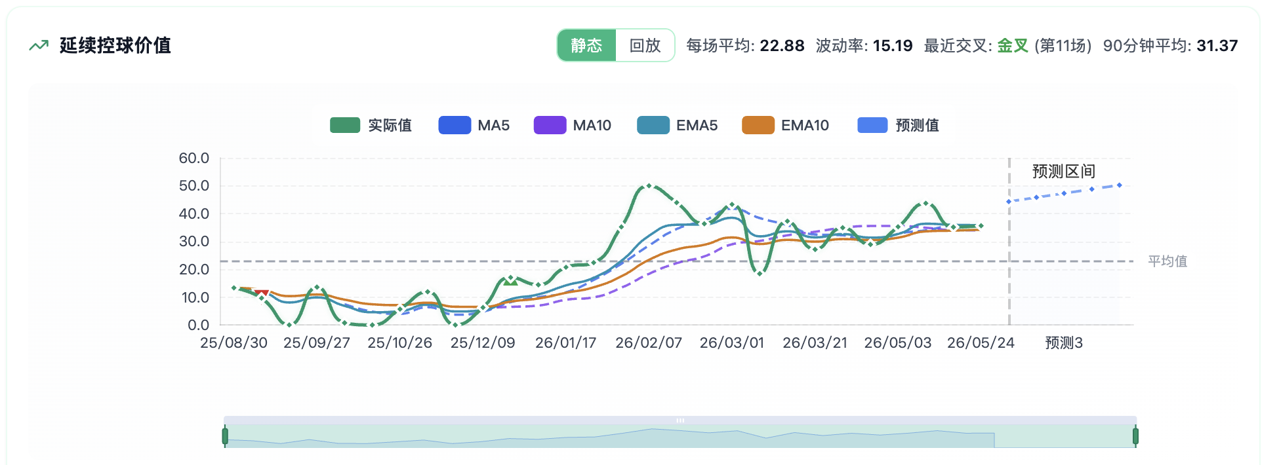Click the 预测区间 label in the chart
The height and width of the screenshot is (465, 1279).
(x=1063, y=172)
